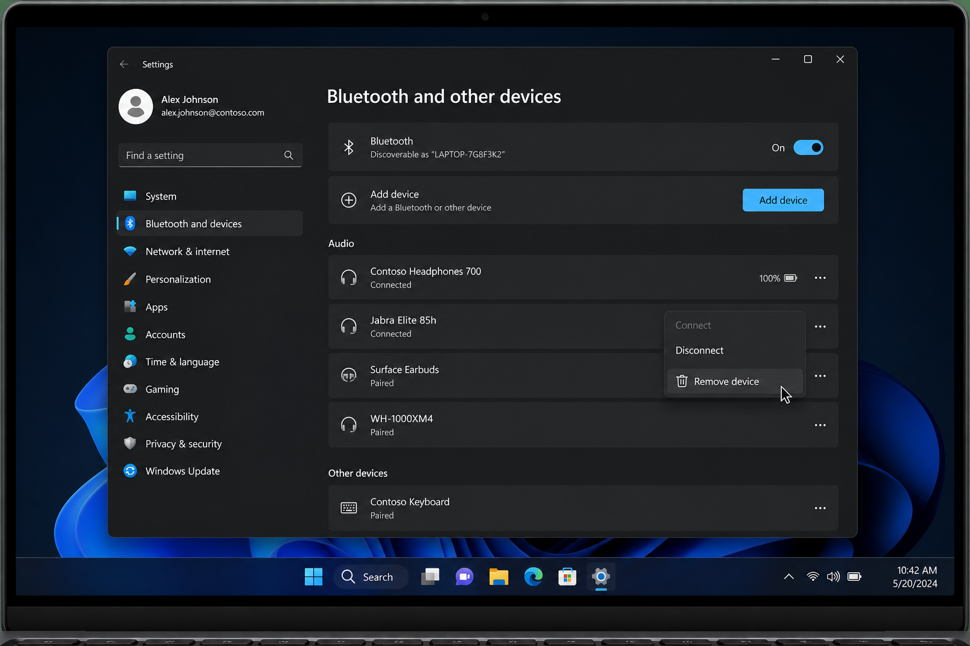Click the Accessibility figure icon
The image size is (970, 646).
click(x=130, y=416)
